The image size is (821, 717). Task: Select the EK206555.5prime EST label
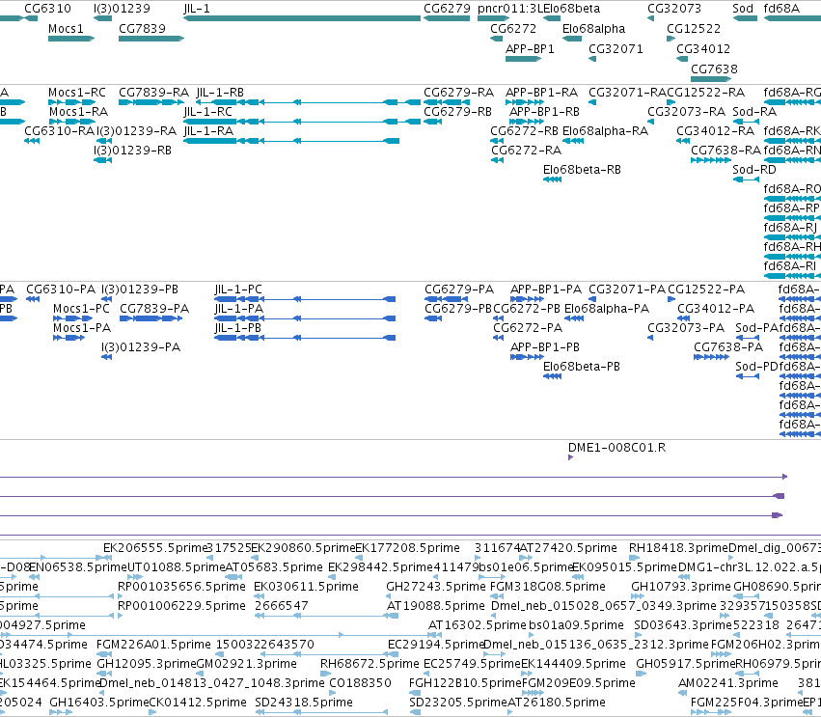point(156,548)
